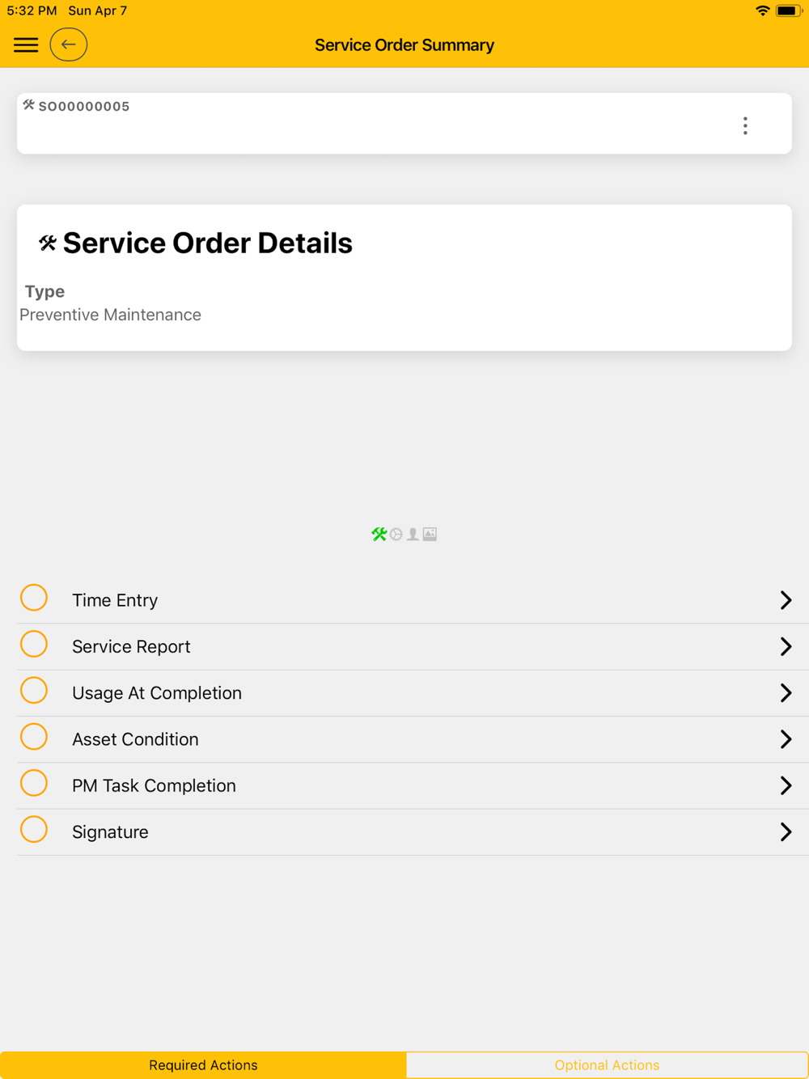Expand the Usage At Completion chevron
The height and width of the screenshot is (1079, 809).
coord(785,693)
